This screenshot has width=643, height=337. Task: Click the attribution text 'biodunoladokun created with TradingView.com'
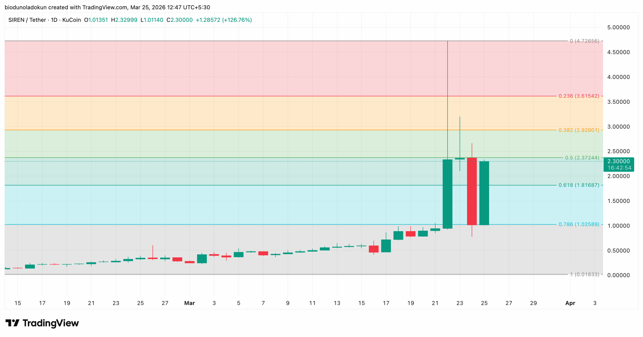[66, 7]
